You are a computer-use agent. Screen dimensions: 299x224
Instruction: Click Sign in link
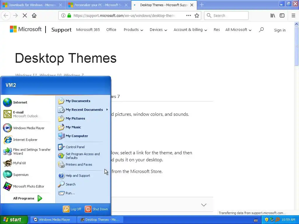pyautogui.click(x=280, y=30)
